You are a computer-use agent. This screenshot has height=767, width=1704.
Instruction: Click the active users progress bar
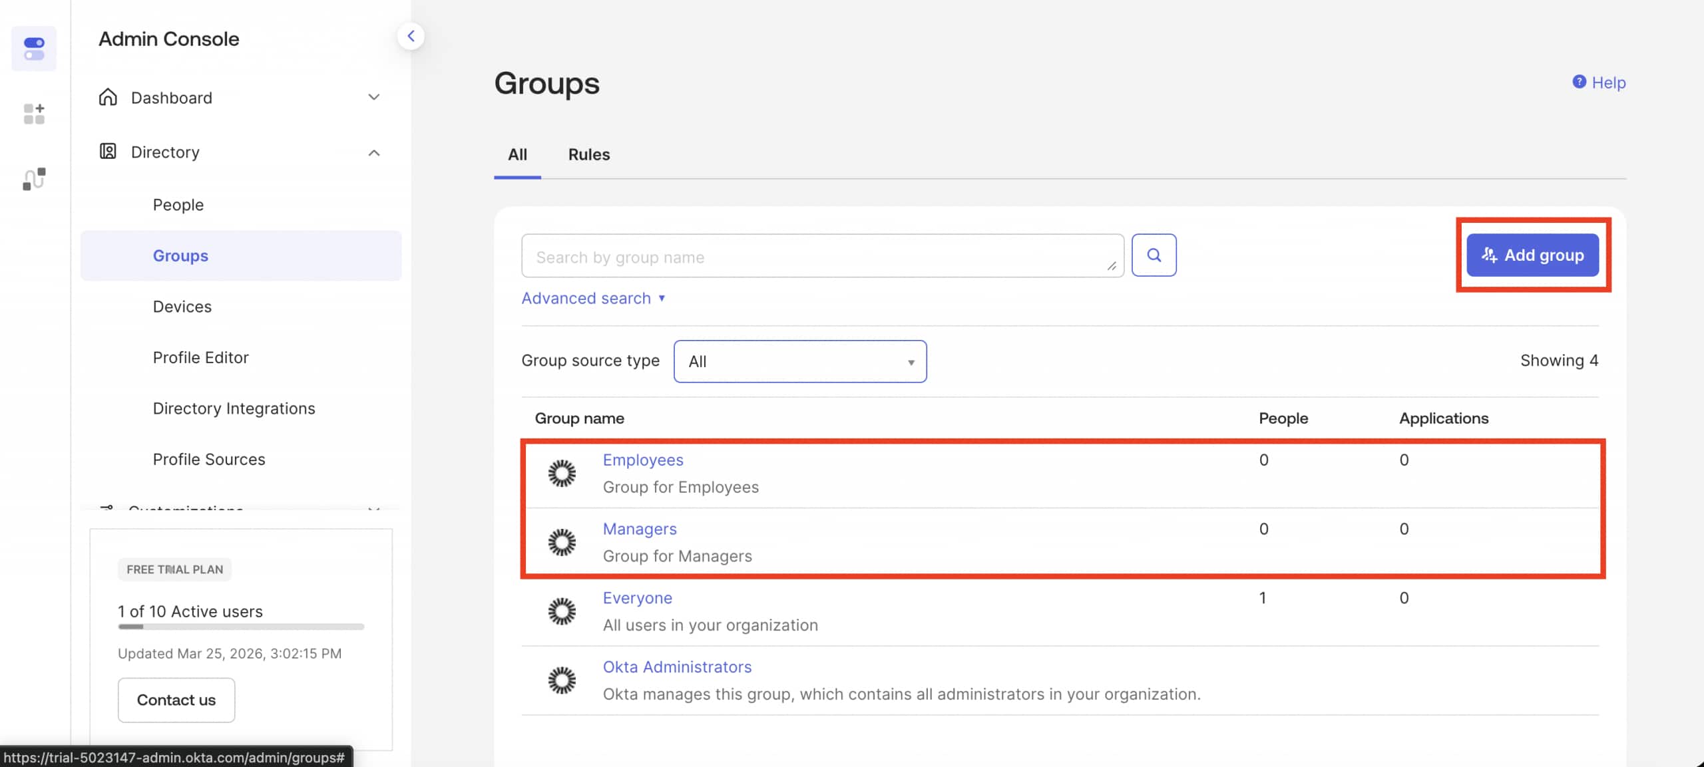(241, 627)
